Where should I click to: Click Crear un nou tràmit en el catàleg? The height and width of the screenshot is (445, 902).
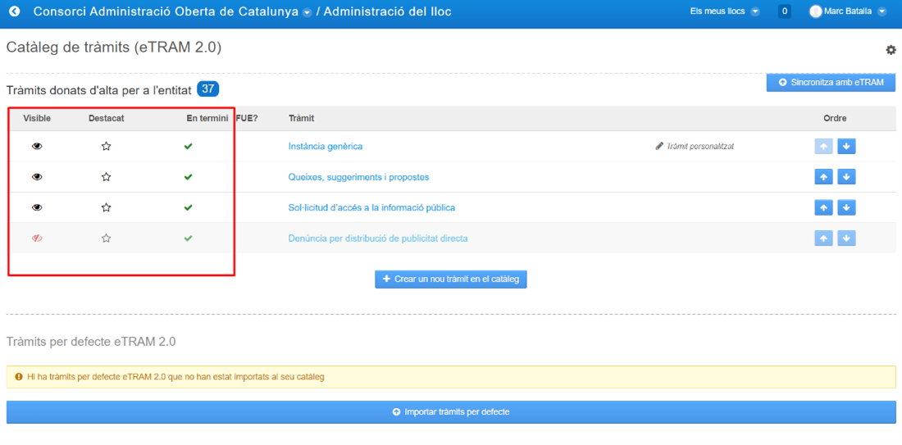451,279
